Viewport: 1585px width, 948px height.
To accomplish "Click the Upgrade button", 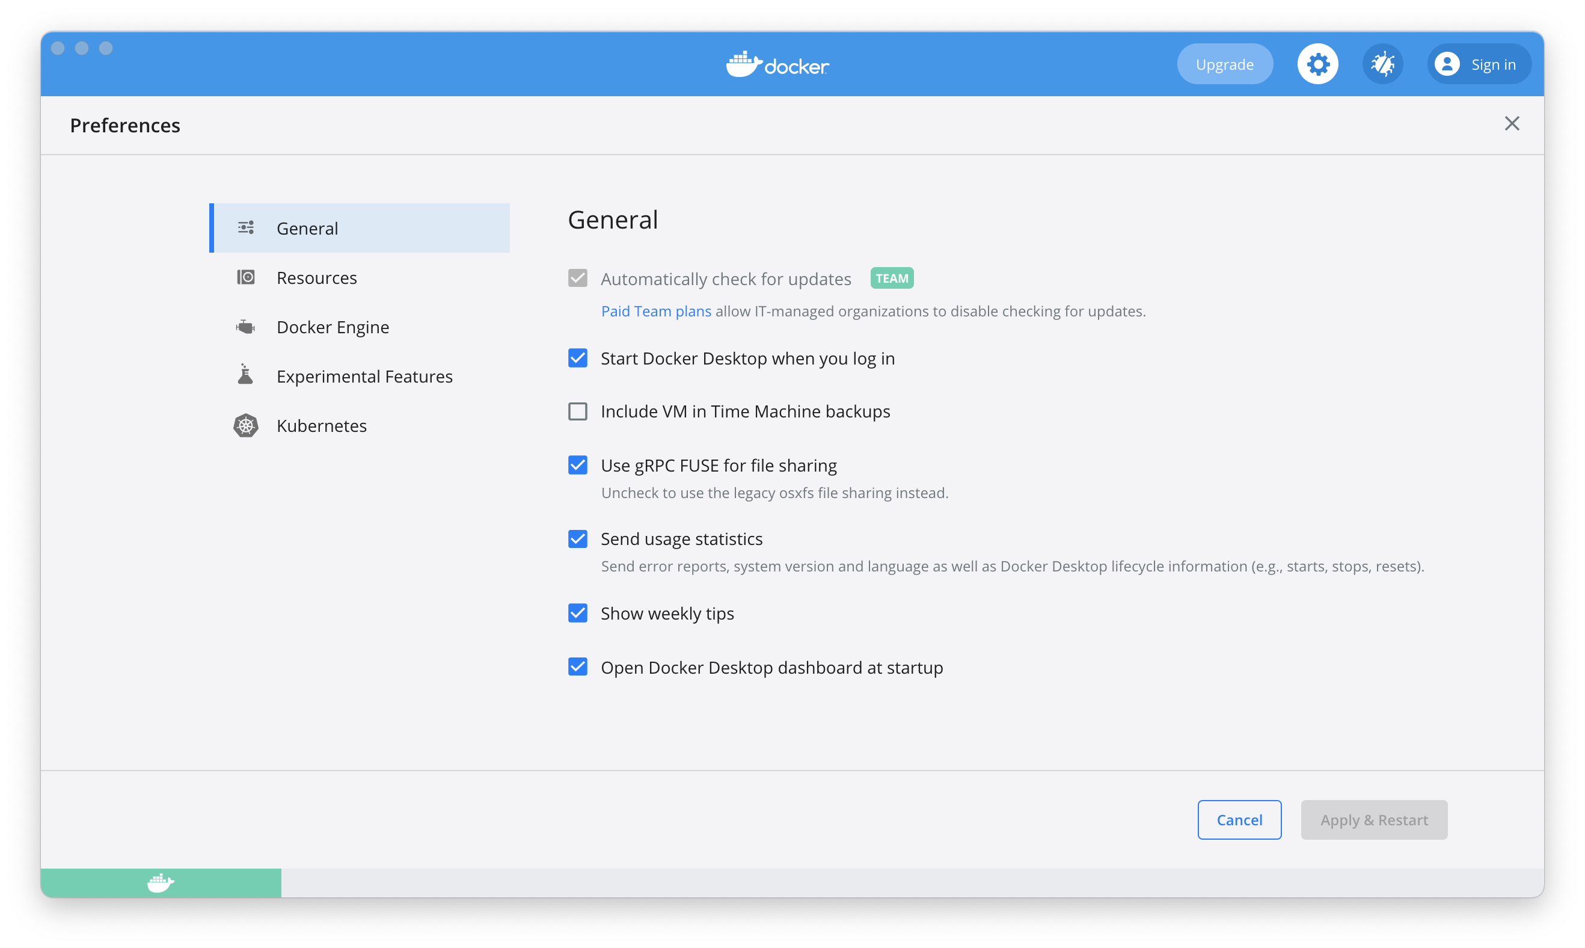I will click(x=1224, y=64).
